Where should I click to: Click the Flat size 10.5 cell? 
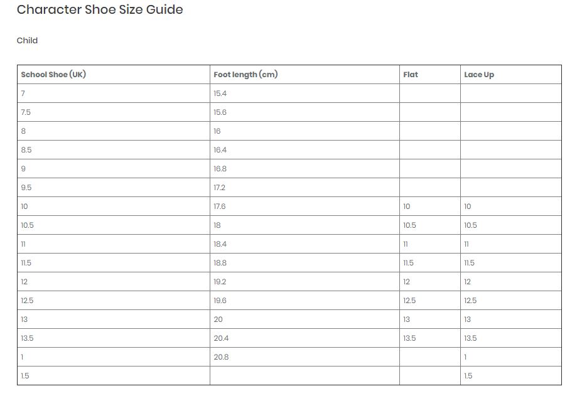430,225
